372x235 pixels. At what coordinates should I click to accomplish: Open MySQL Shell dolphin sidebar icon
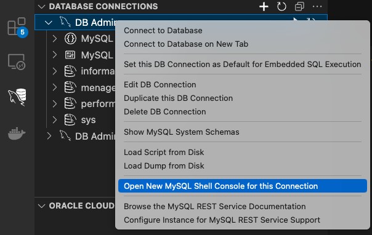pyautogui.click(x=17, y=97)
